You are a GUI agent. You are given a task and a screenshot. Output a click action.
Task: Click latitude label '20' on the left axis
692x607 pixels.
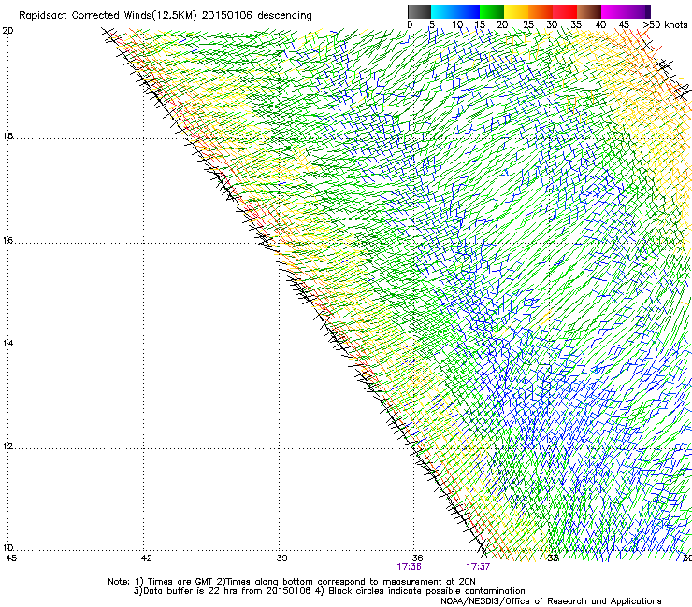tap(7, 31)
